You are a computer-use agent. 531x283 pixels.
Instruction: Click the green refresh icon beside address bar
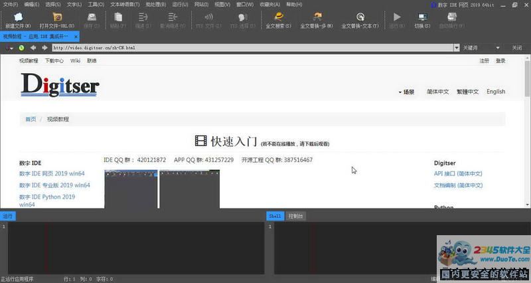(21, 48)
